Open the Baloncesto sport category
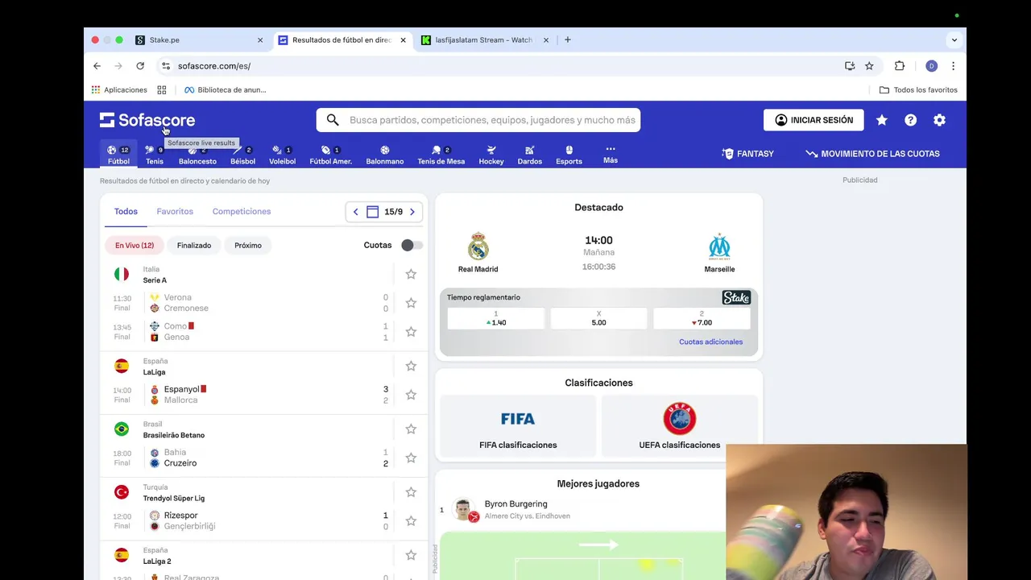Screen dimensions: 1031x580 click(197, 155)
